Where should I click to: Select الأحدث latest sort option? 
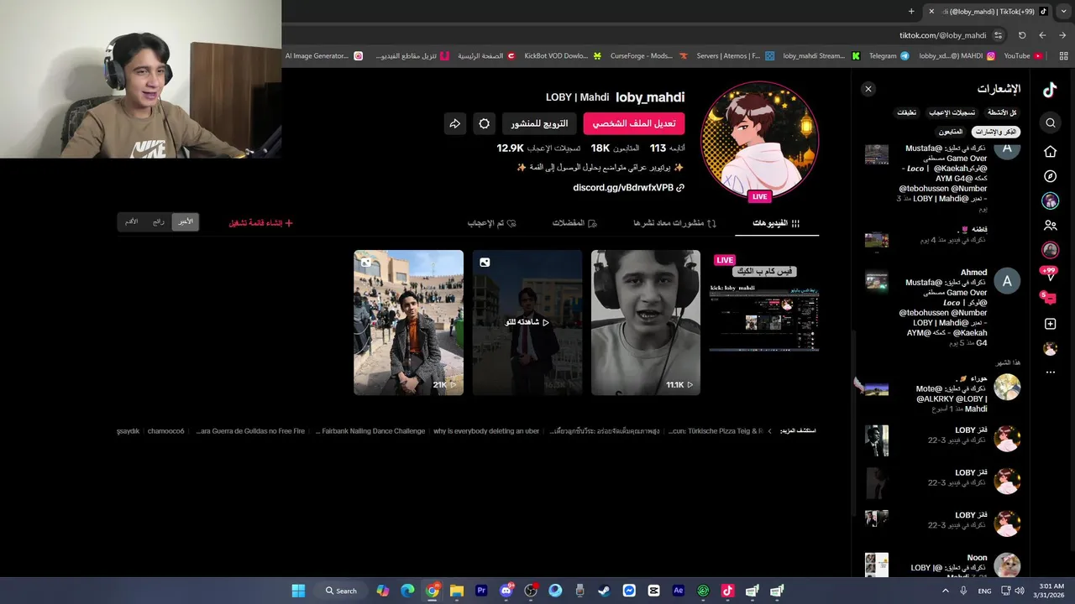click(186, 221)
